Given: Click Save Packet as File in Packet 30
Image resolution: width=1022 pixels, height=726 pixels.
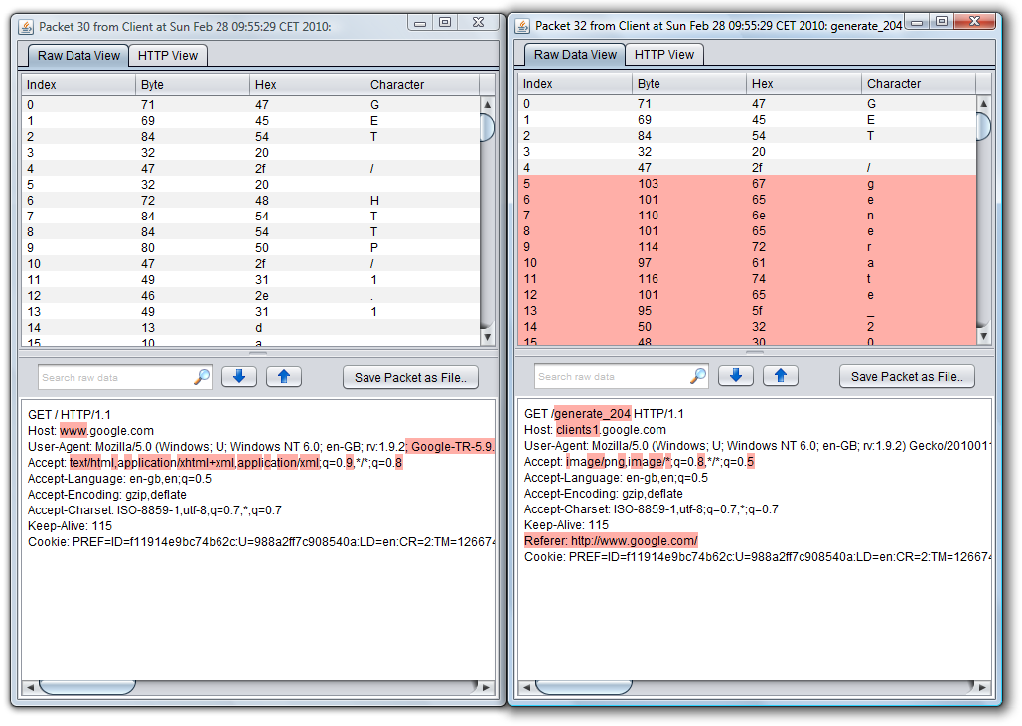Looking at the screenshot, I should point(410,378).
